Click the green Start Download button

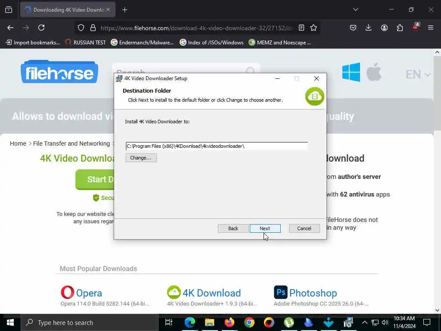[x=95, y=179]
